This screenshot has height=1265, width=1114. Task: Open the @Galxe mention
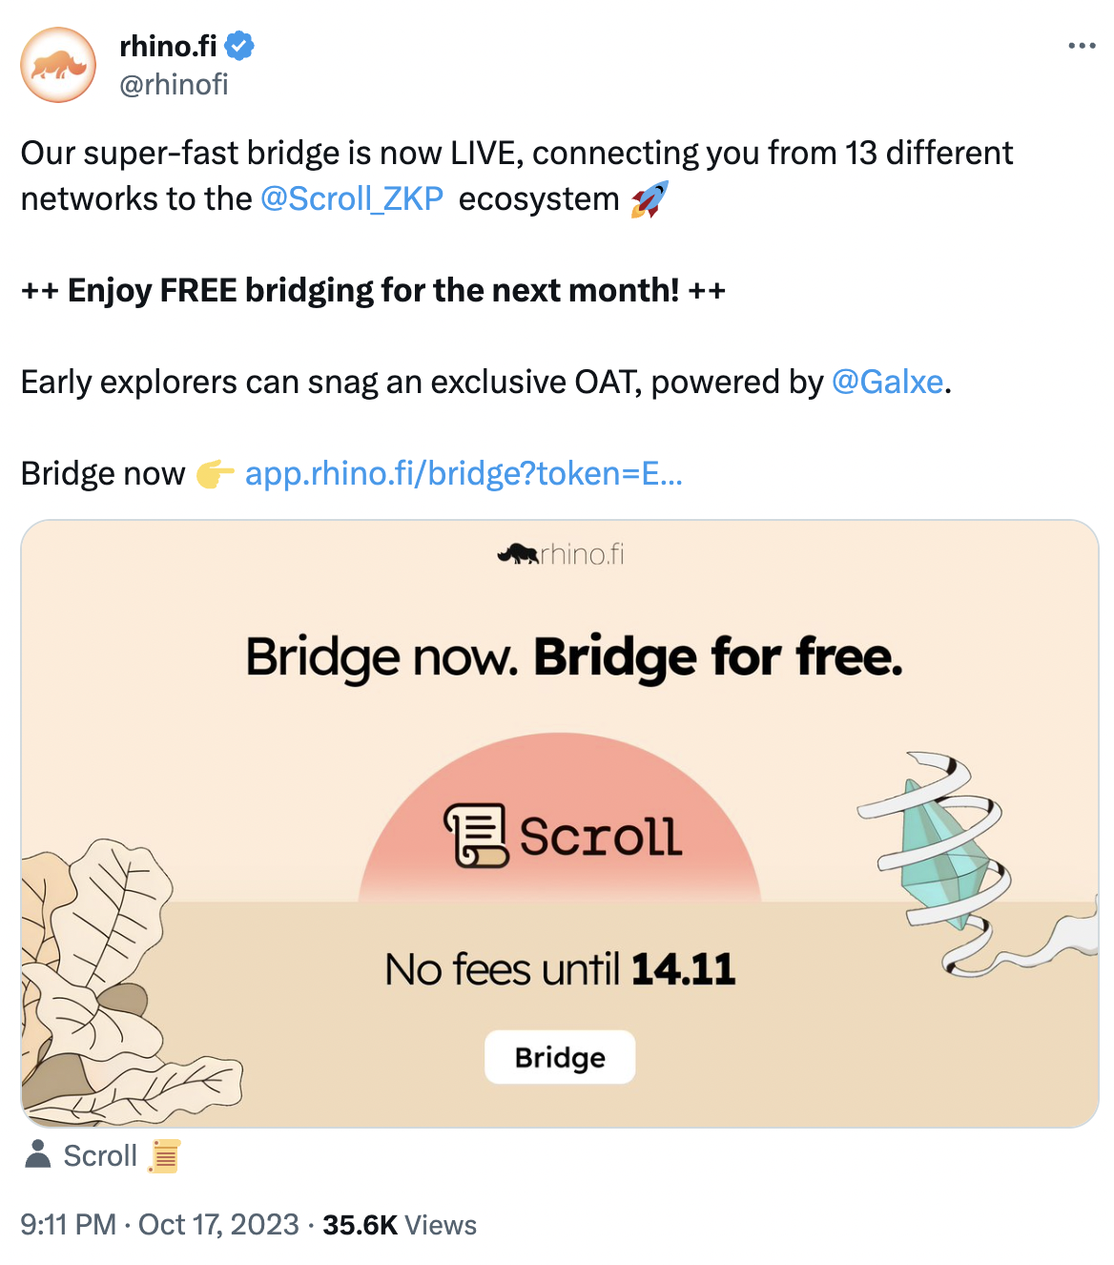[x=887, y=382]
